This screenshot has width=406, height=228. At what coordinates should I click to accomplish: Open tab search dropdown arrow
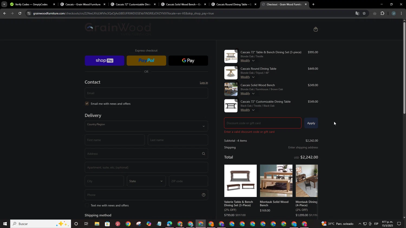pos(4,4)
